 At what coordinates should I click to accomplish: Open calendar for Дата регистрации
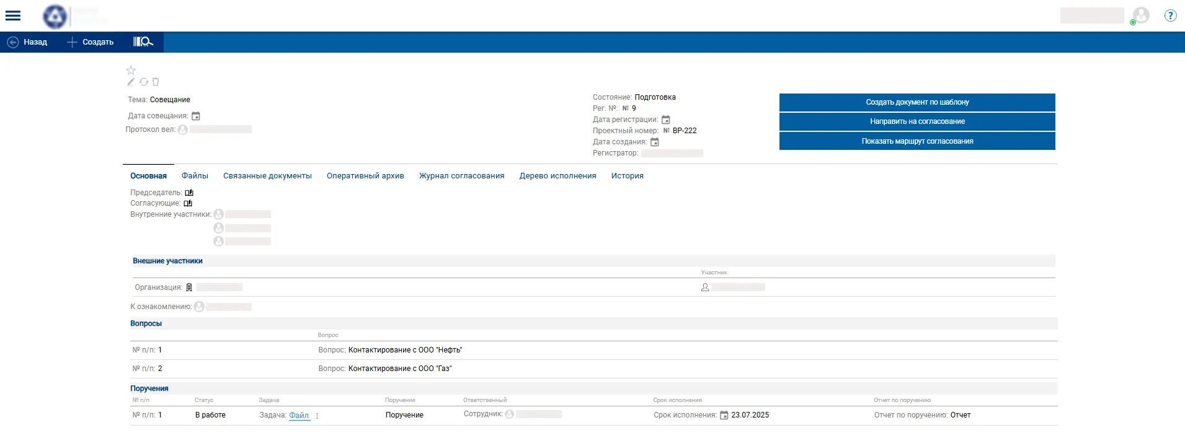tap(666, 120)
